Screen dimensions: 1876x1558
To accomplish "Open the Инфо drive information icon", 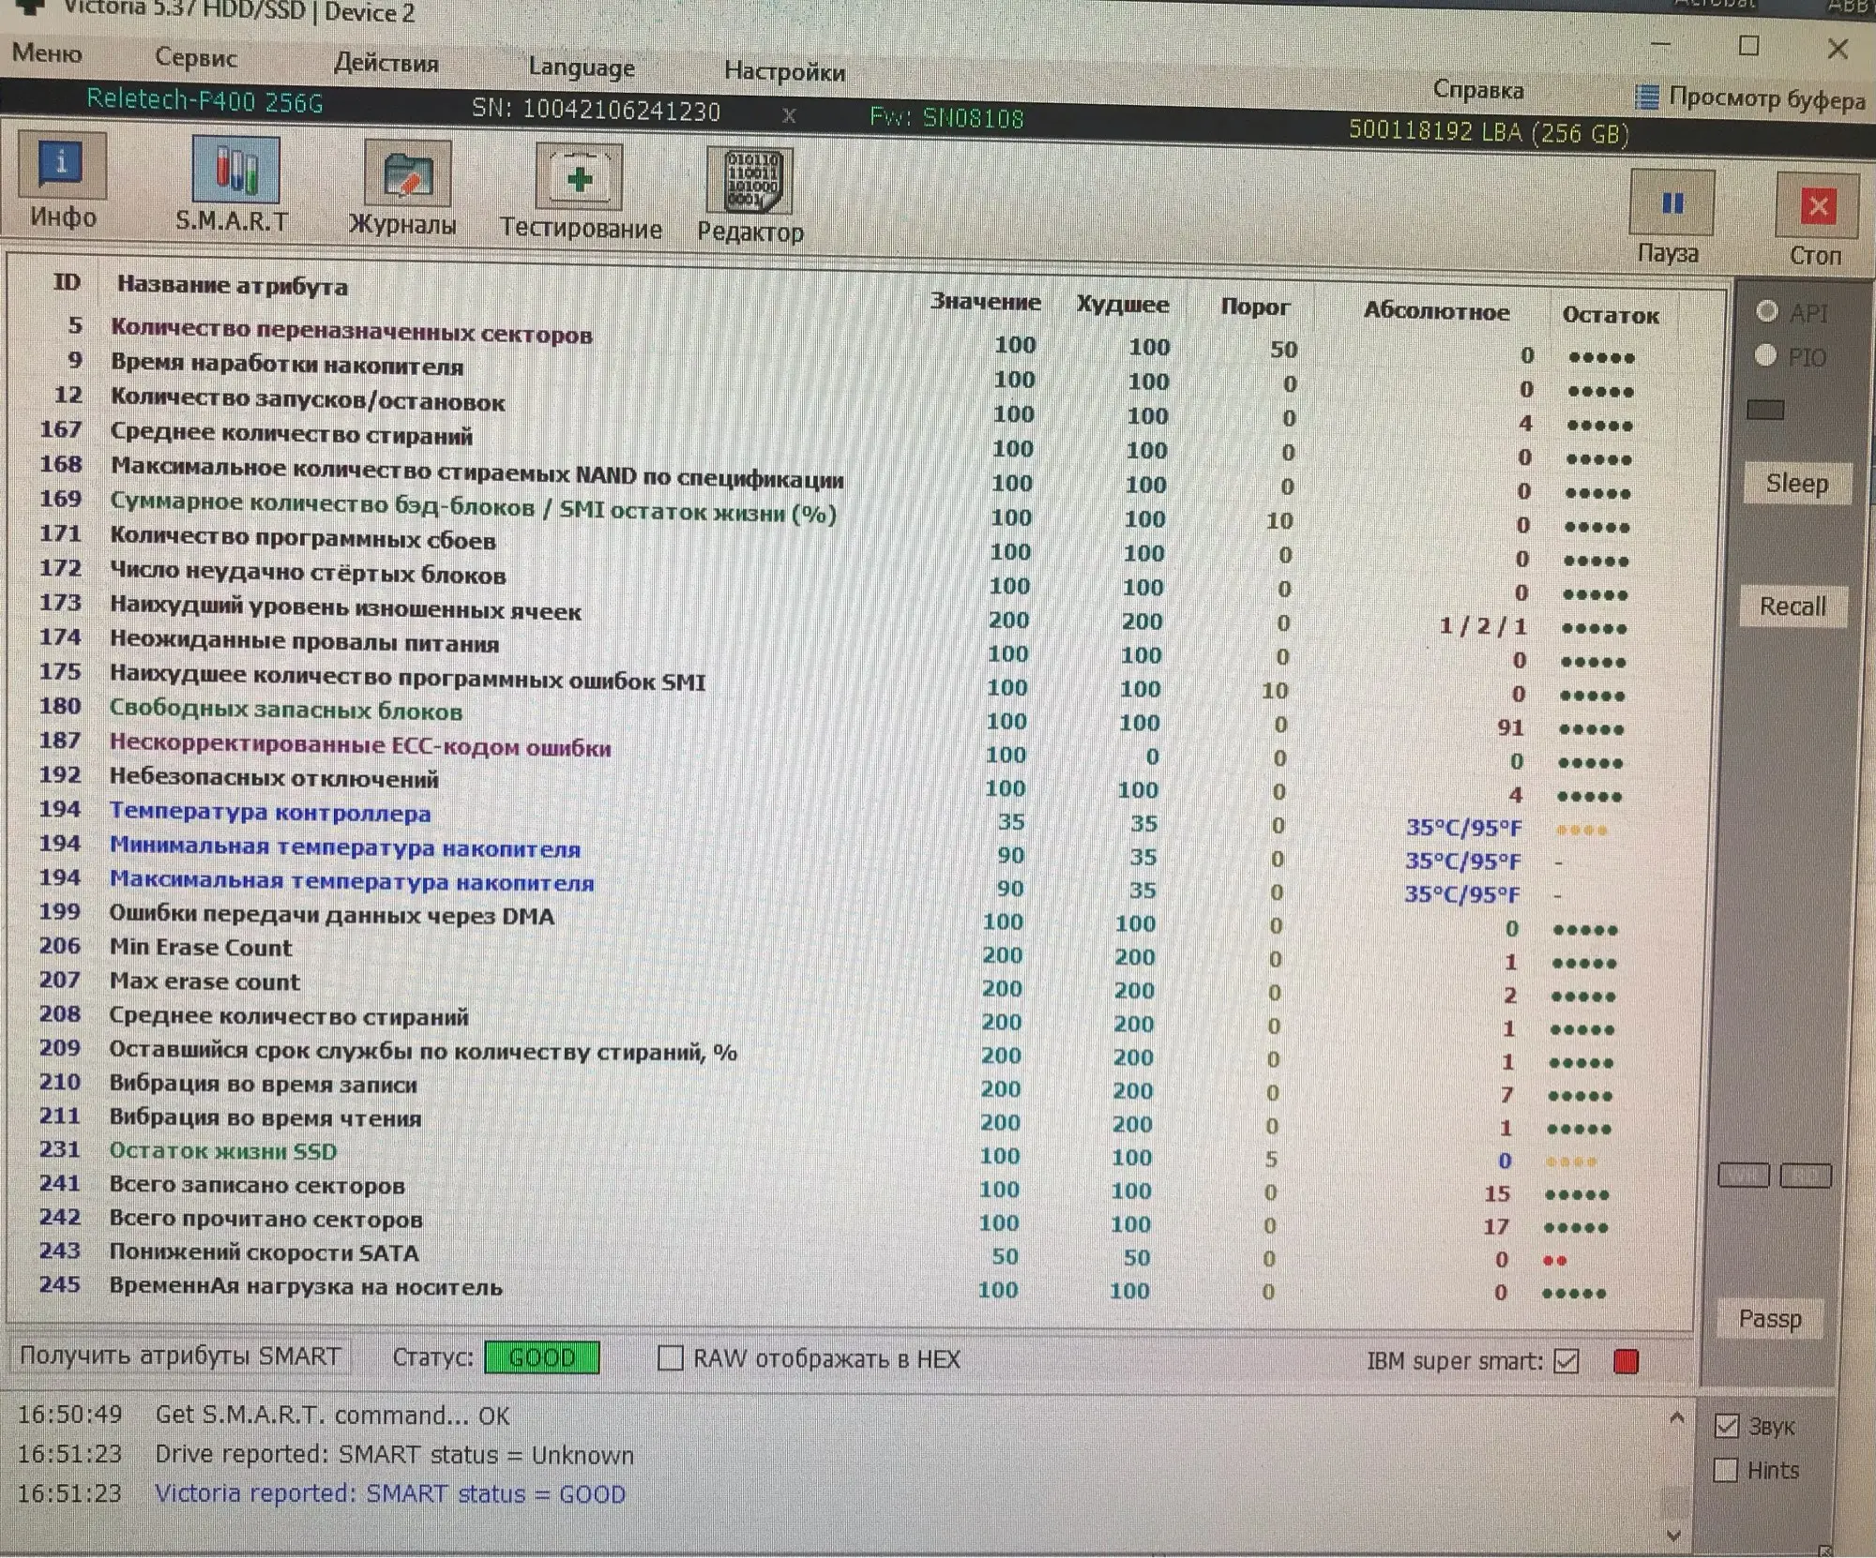I will (62, 167).
